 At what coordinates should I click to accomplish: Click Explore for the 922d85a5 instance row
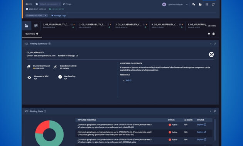(x=201, y=139)
